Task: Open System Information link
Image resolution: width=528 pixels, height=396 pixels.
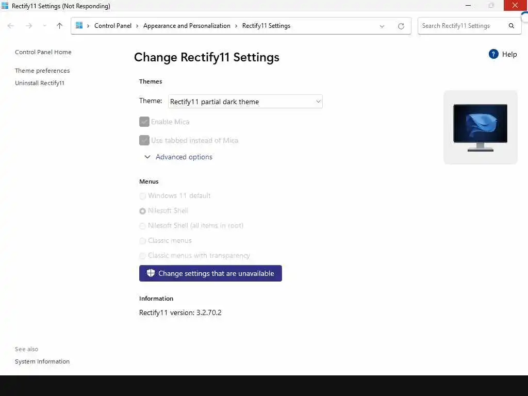Action: pos(42,361)
